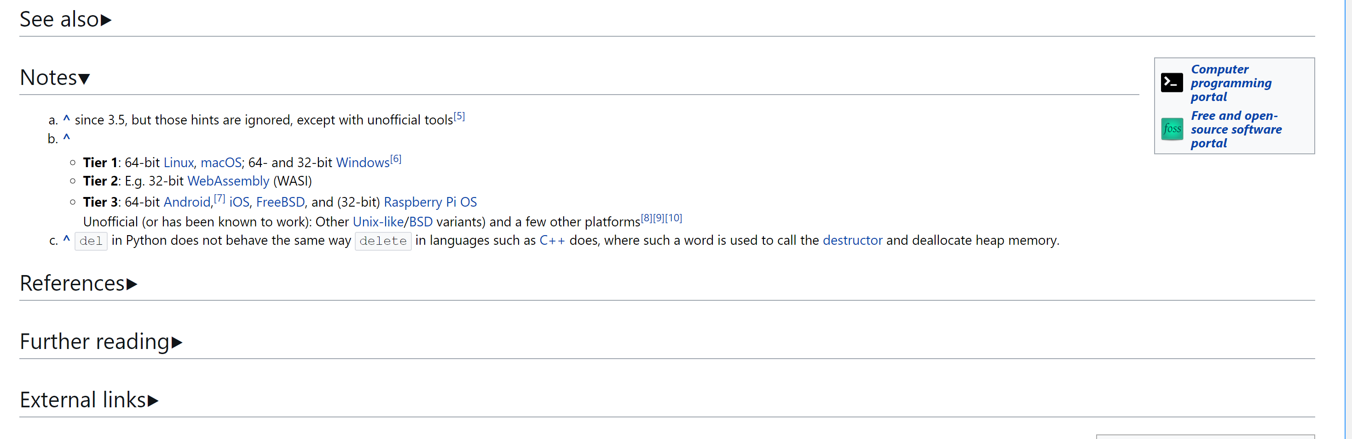The height and width of the screenshot is (439, 1352).
Task: Jump back via note a caret
Action: 67,119
